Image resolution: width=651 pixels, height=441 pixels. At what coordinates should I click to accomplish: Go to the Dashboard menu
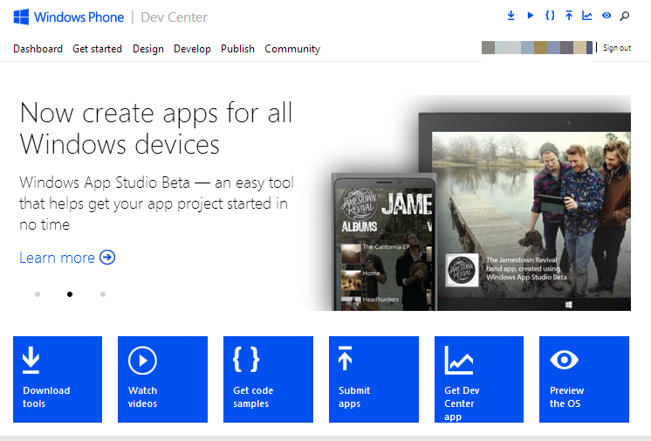click(38, 49)
